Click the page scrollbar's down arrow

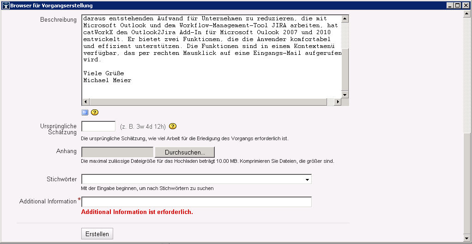(x=467, y=236)
